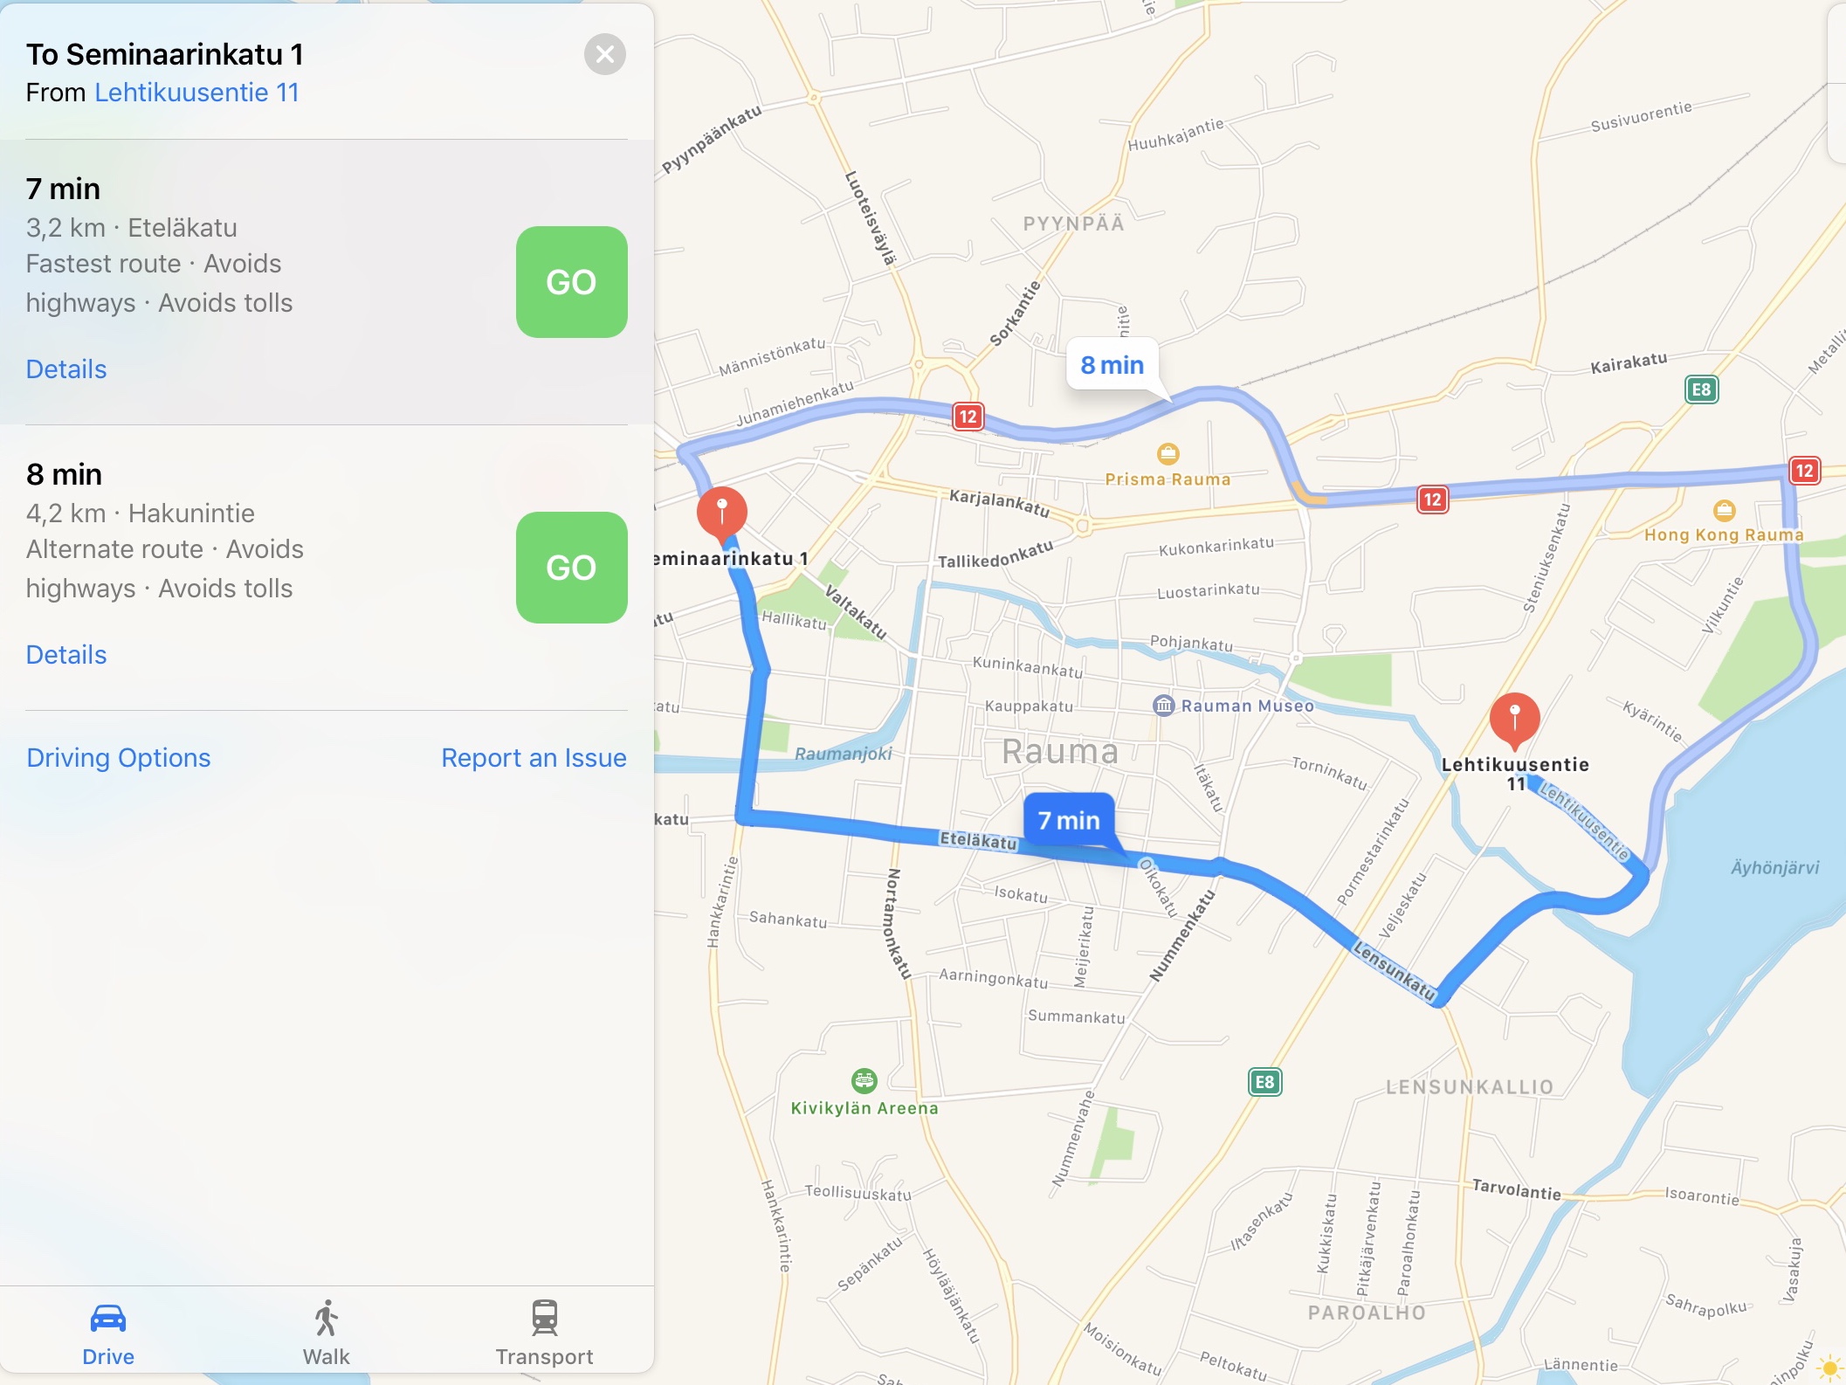
Task: Open Driving Options
Action: pos(119,758)
